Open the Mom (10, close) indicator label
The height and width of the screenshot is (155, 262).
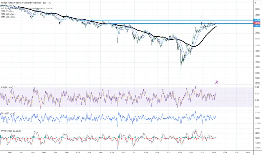(x=8, y=113)
